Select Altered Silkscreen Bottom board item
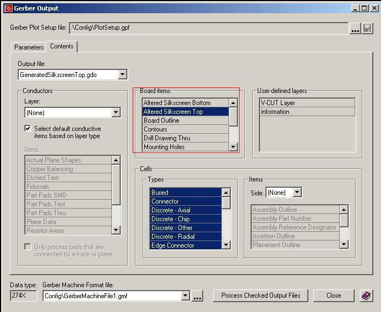This screenshot has height=312, width=381. pos(186,103)
